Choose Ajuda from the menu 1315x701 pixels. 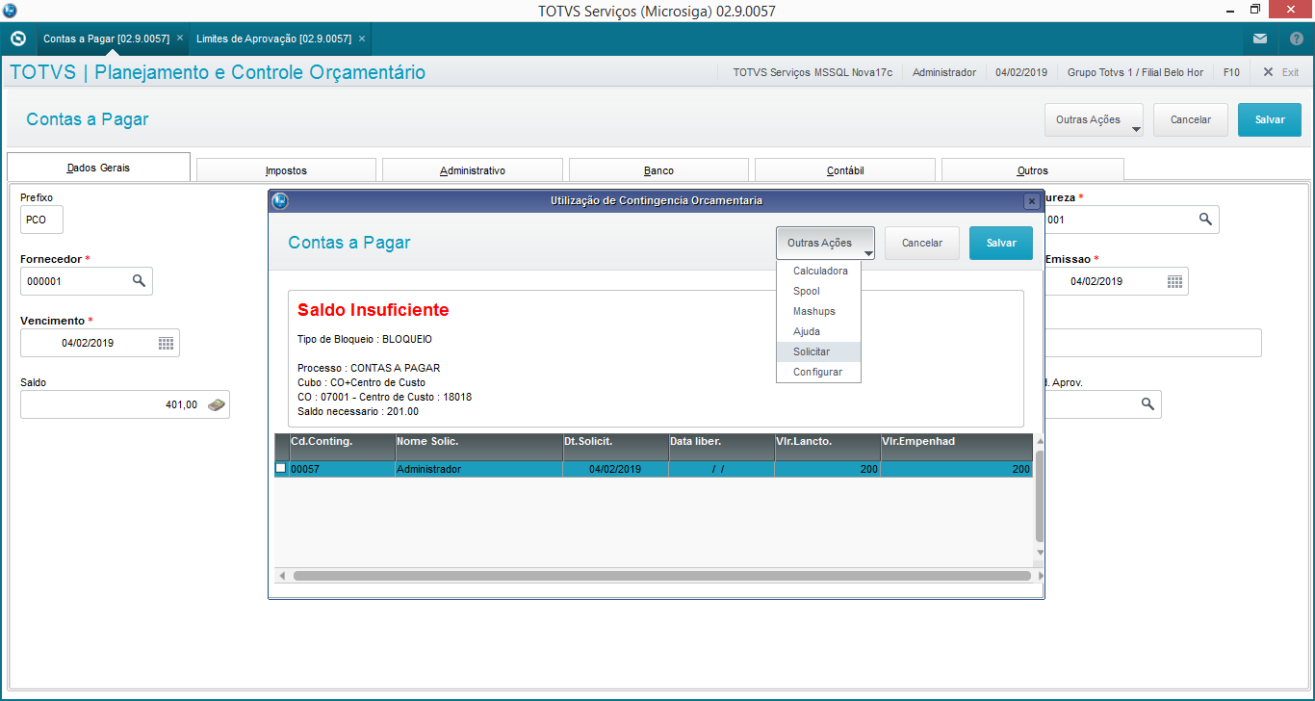click(x=818, y=331)
